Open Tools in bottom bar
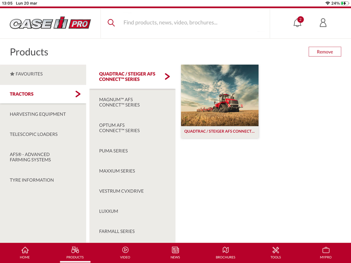351x263 pixels. pos(276,253)
